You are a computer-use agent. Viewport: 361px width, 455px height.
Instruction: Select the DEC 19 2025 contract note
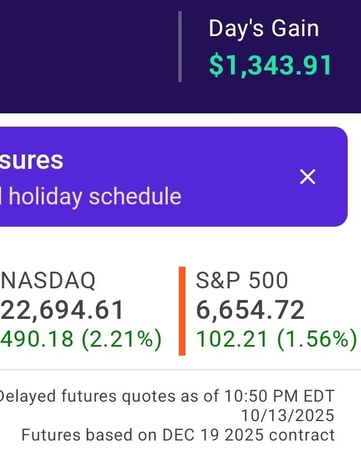(178, 434)
